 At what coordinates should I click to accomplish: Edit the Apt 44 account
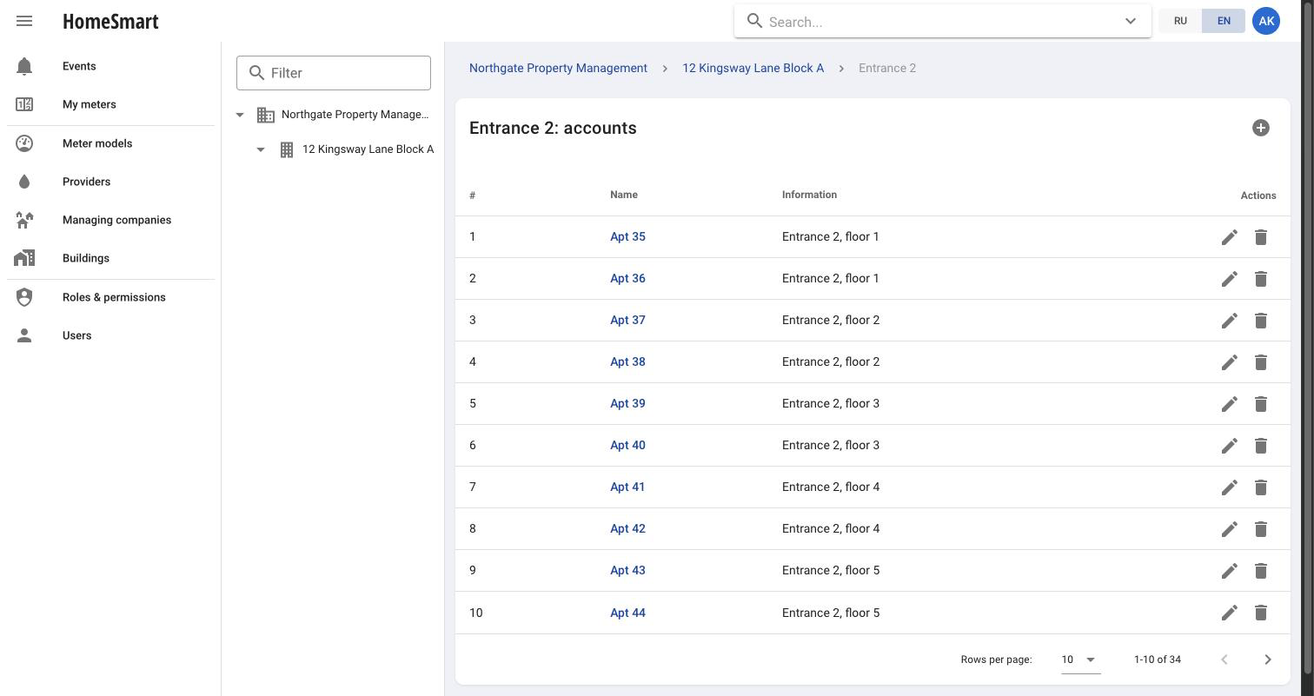[1230, 613]
